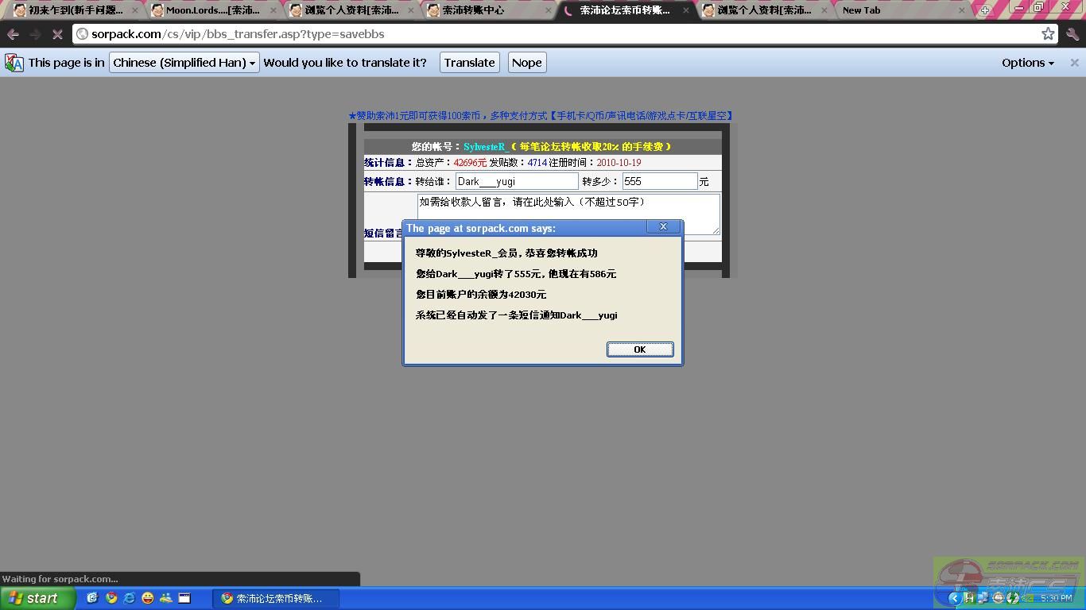Switch to the Moon.Lords tab
The height and width of the screenshot is (610, 1086).
[212, 10]
